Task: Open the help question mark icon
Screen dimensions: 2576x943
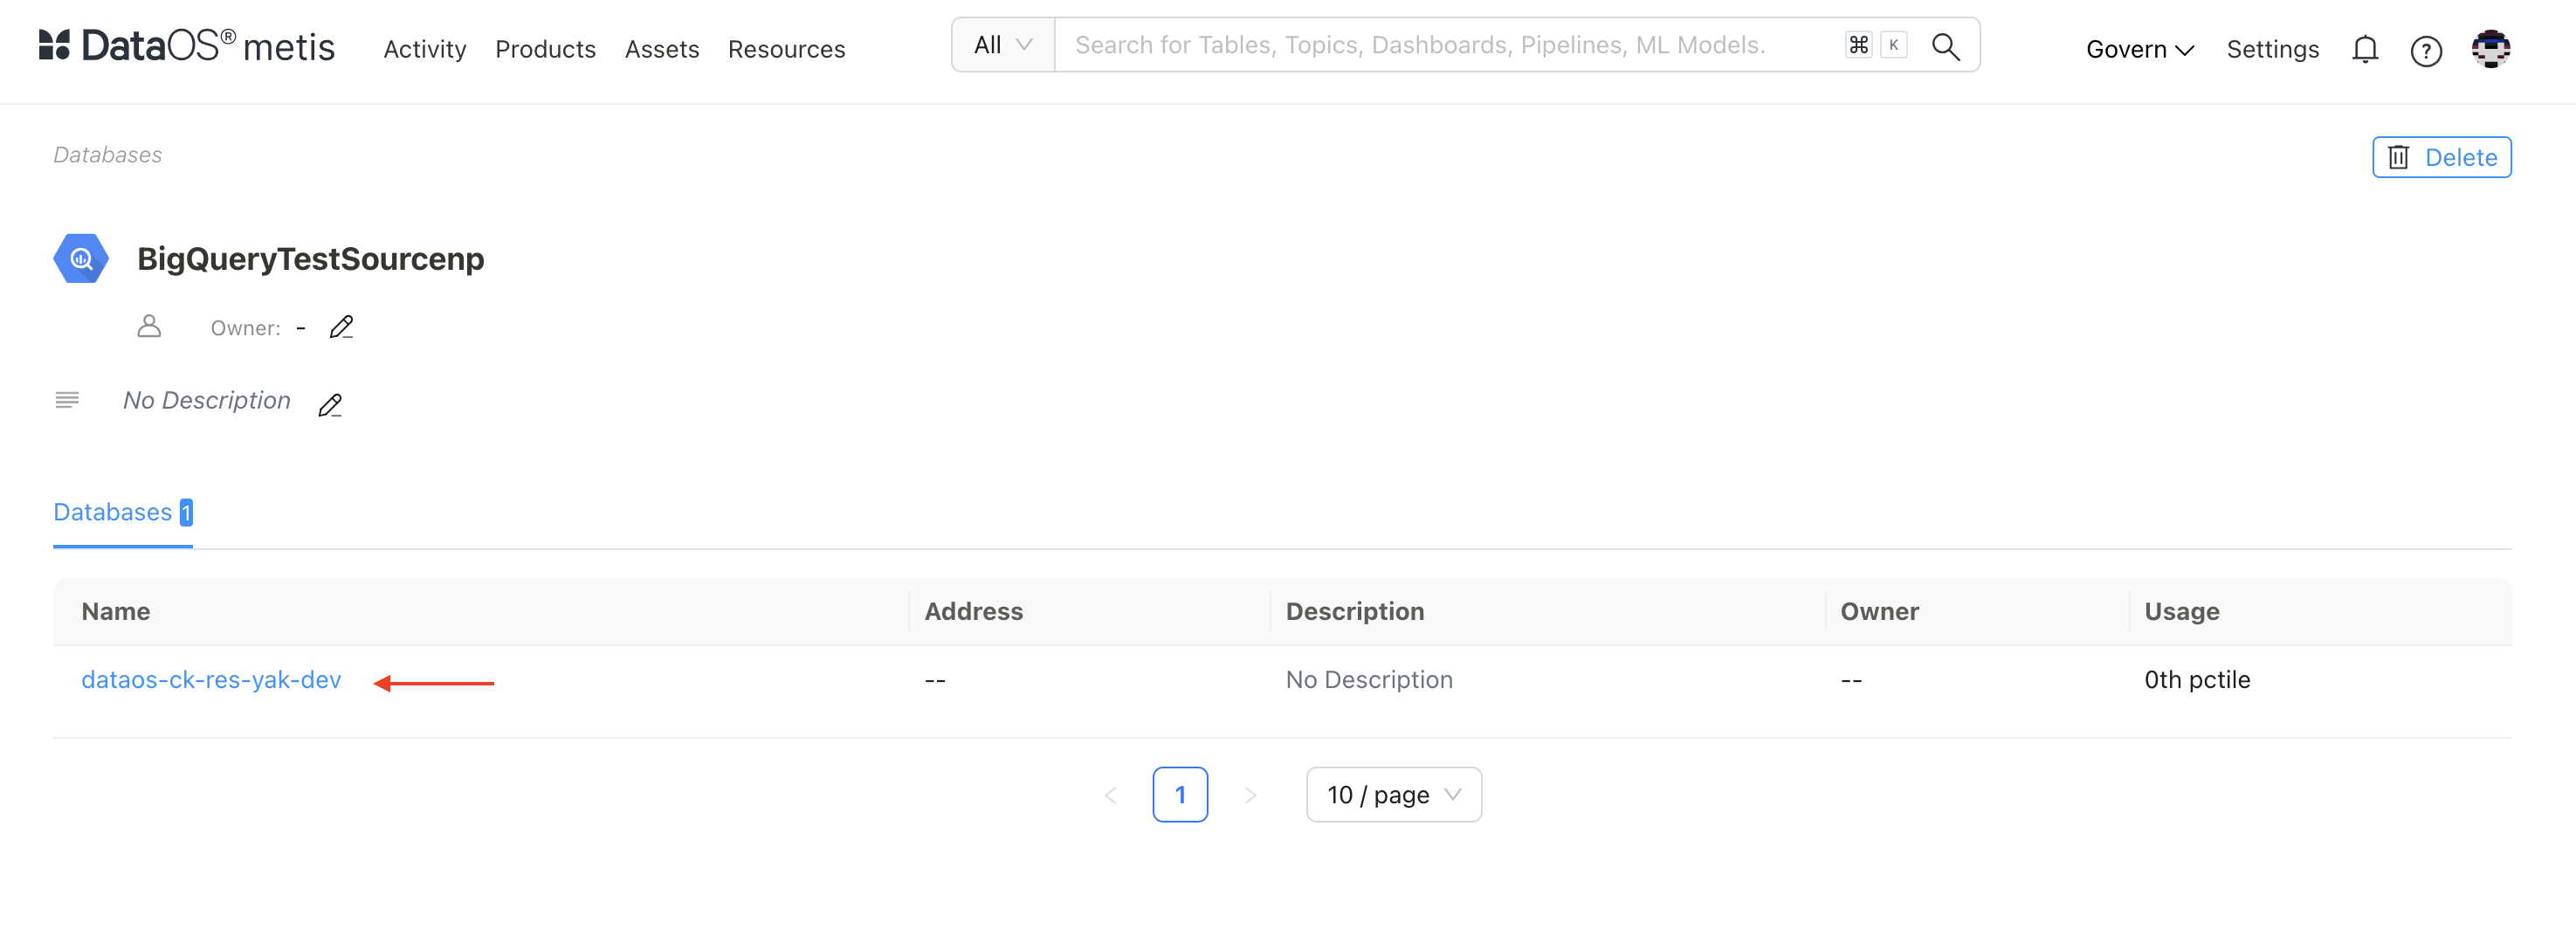Action: 2426,50
